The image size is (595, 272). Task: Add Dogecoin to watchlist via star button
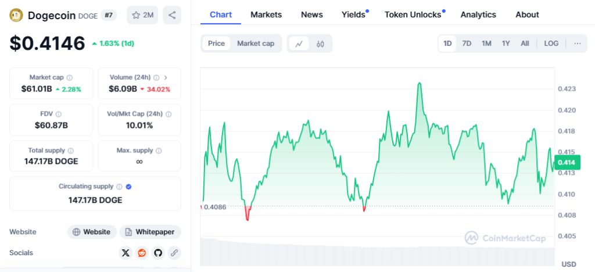(x=143, y=15)
